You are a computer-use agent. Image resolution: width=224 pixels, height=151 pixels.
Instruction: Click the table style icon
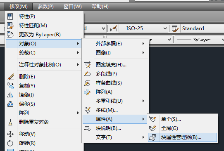tap(175, 28)
